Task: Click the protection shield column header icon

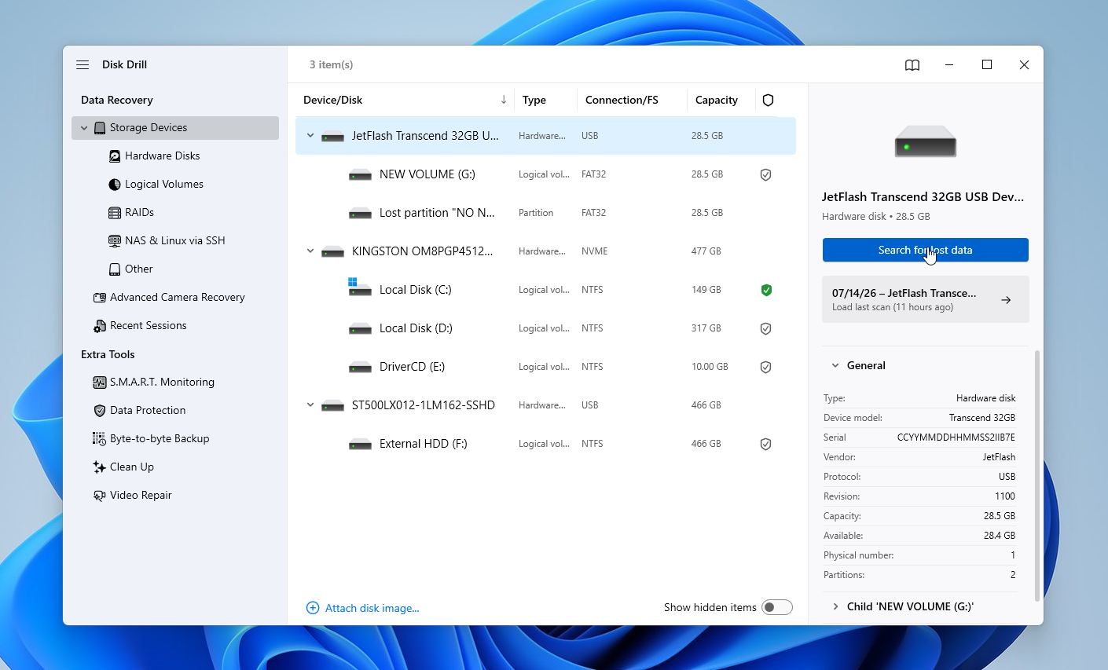Action: click(x=769, y=100)
